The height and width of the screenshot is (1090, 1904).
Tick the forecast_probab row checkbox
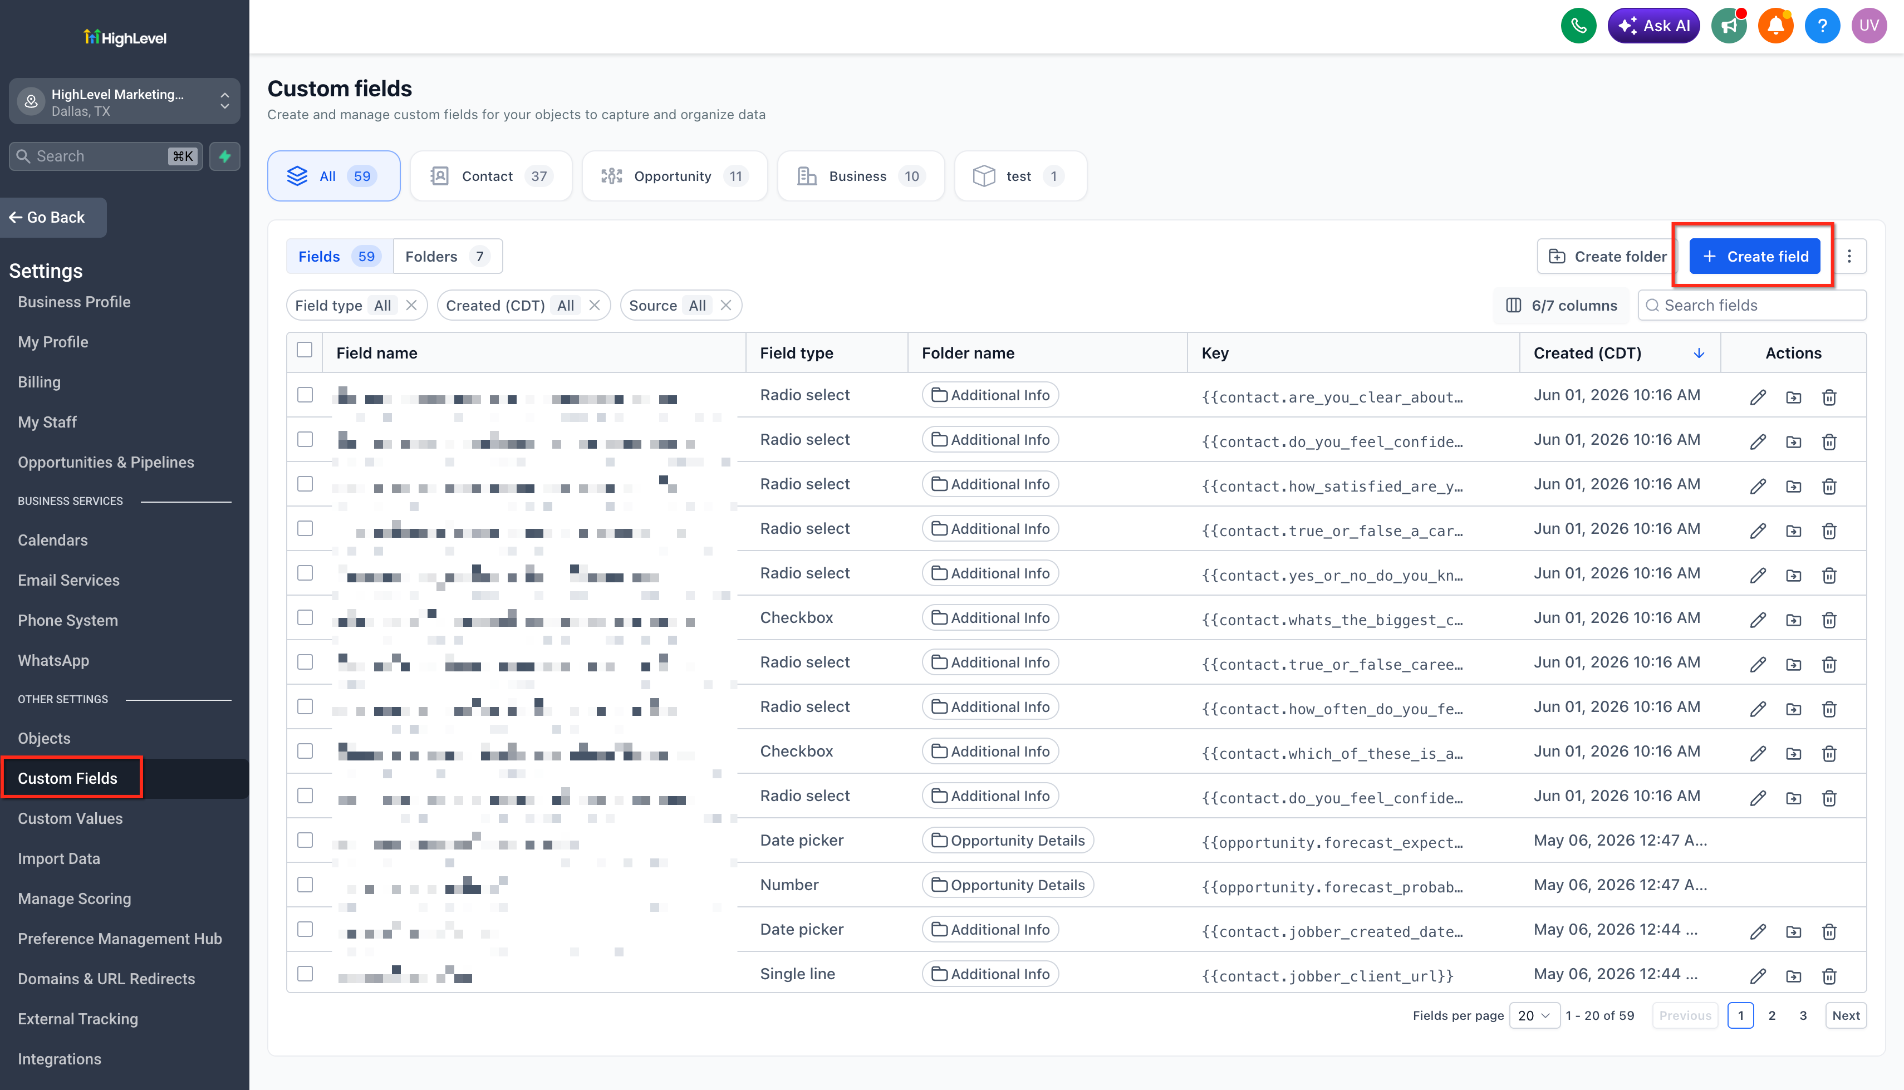click(305, 885)
